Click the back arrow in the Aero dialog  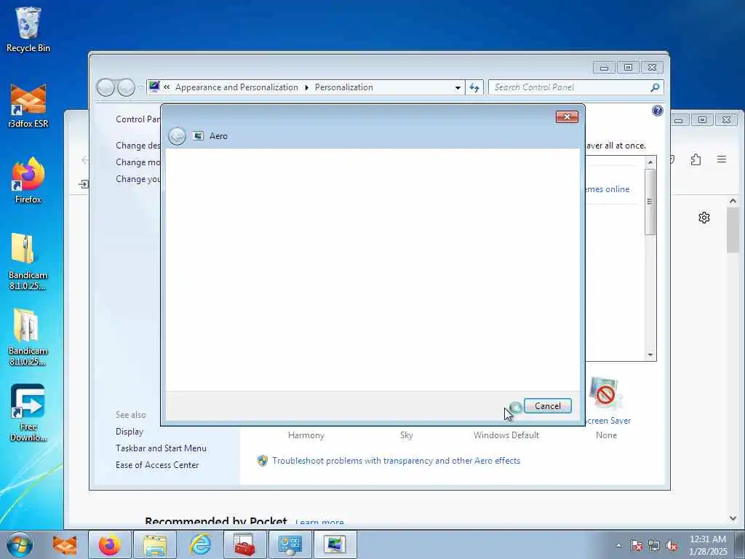tap(178, 136)
